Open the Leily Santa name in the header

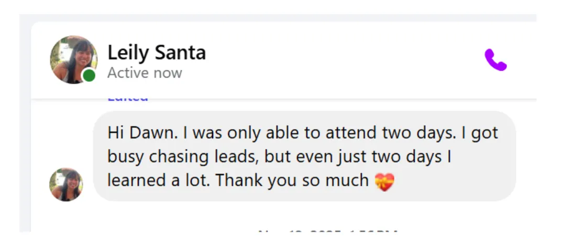[x=156, y=52]
